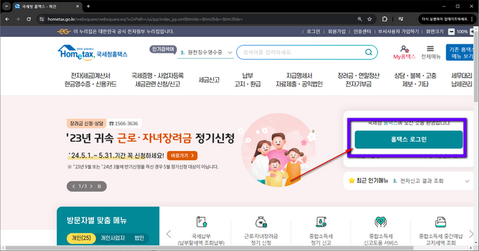Open the Chrome extensions puzzle icon

tap(385, 19)
